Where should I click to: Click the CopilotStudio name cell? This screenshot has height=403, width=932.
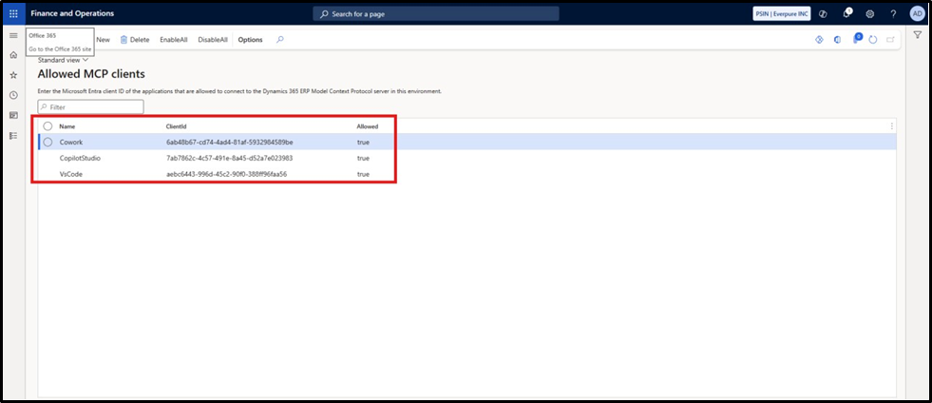pyautogui.click(x=80, y=158)
